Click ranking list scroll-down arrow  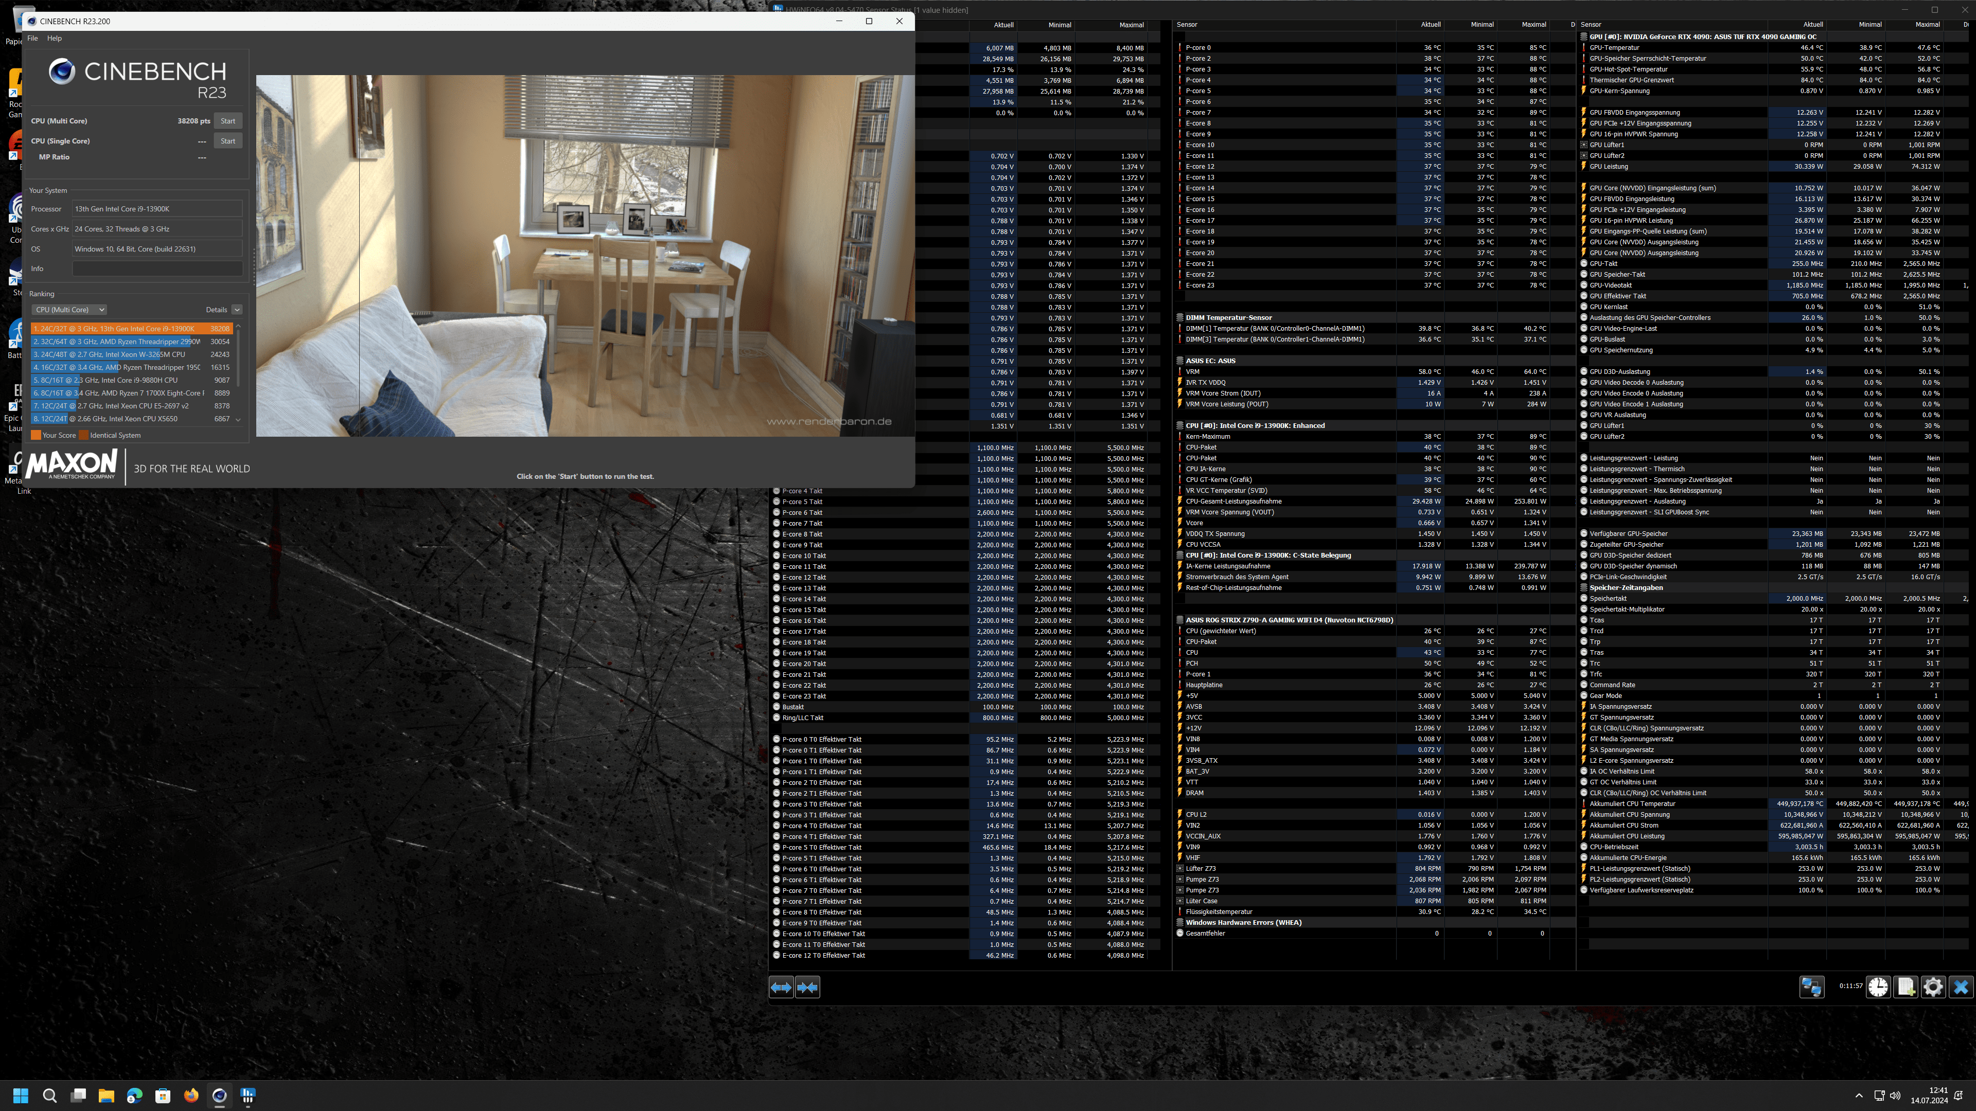(x=238, y=419)
